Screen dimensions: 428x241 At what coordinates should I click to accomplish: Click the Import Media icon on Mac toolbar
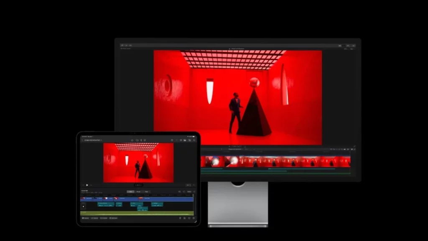point(122,45)
